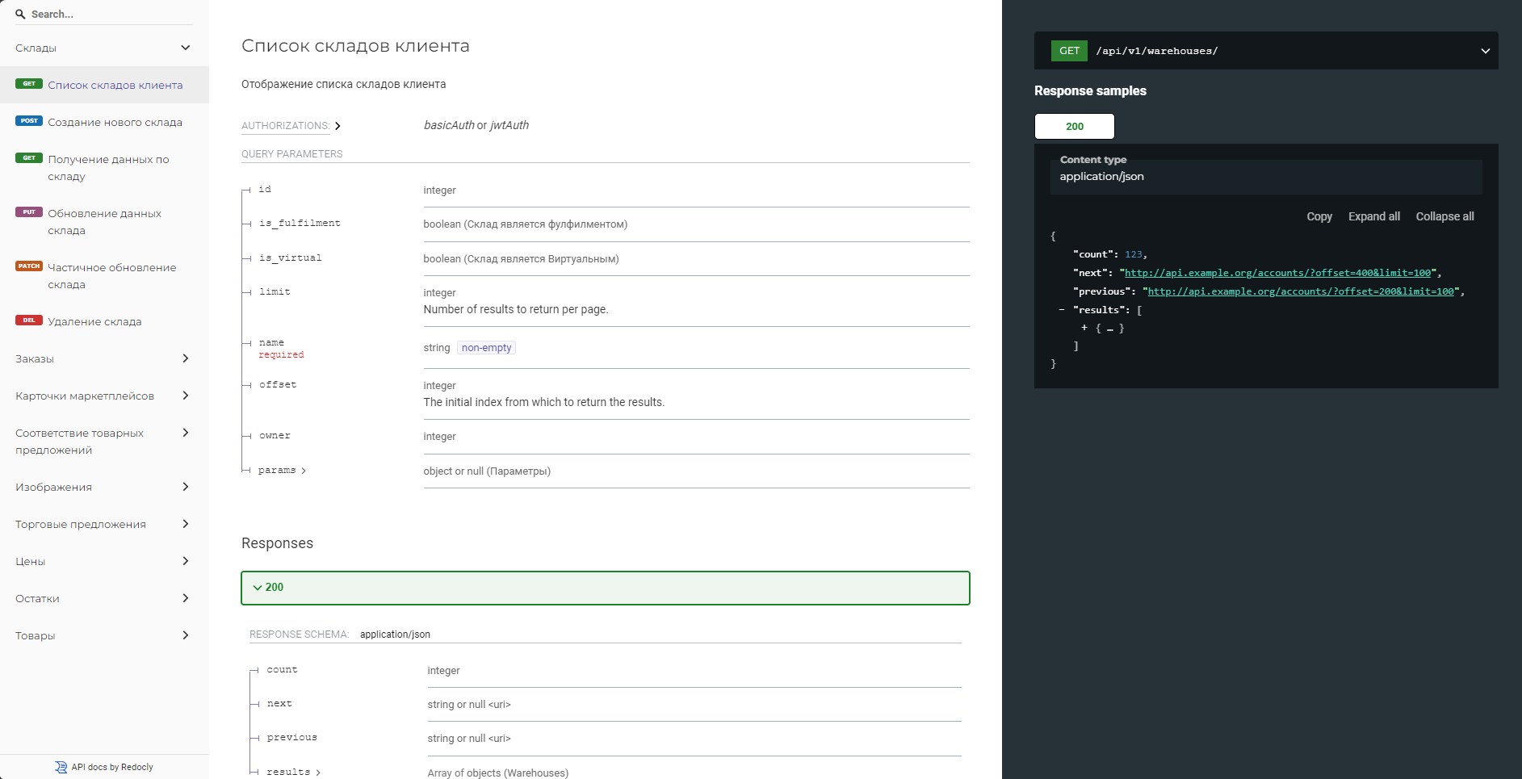Click the PUT badge for warehouse update
Image resolution: width=1522 pixels, height=779 pixels.
[x=29, y=212]
